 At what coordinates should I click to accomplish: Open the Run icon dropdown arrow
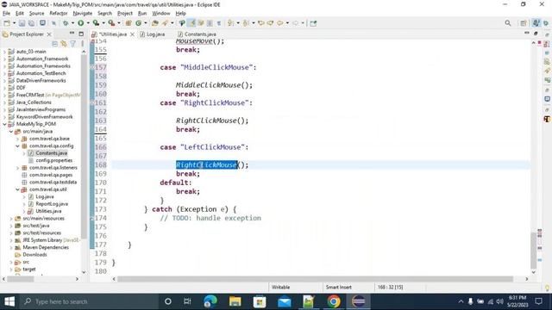coord(88,23)
